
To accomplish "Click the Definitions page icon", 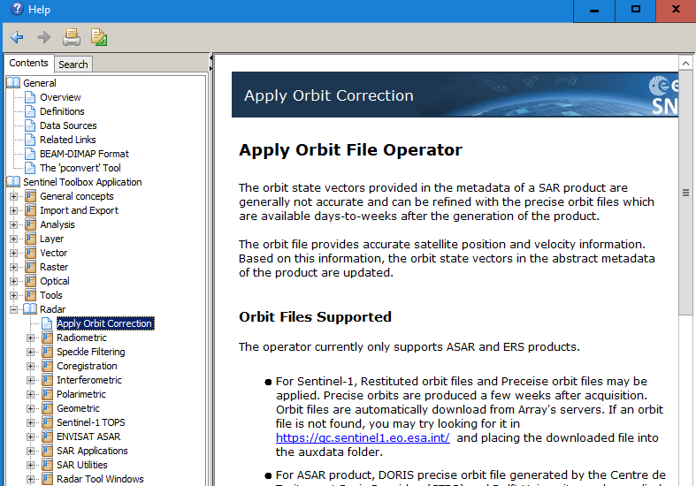I will click(x=30, y=111).
